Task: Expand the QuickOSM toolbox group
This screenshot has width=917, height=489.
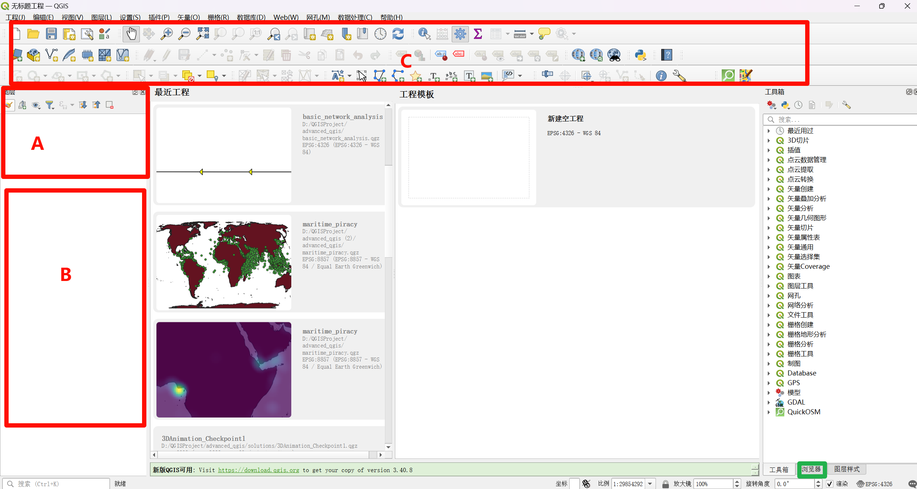Action: tap(769, 412)
